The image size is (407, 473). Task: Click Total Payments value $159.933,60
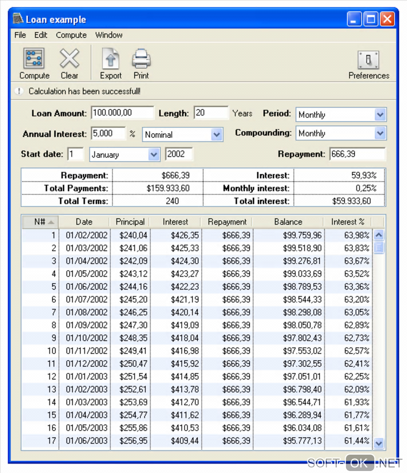(x=168, y=188)
